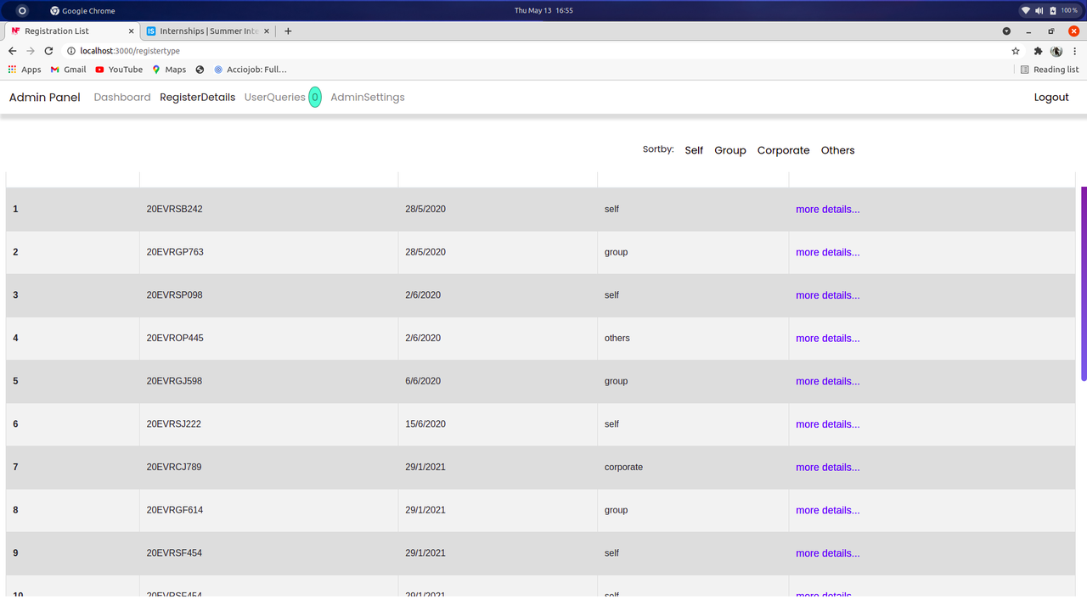Open the Dashboard menu item

pos(121,97)
